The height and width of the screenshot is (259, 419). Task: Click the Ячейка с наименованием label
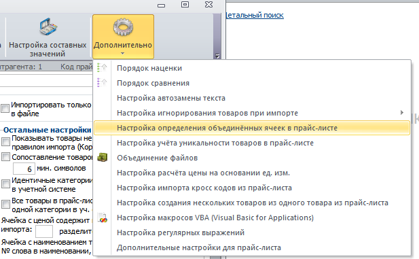pos(46,242)
